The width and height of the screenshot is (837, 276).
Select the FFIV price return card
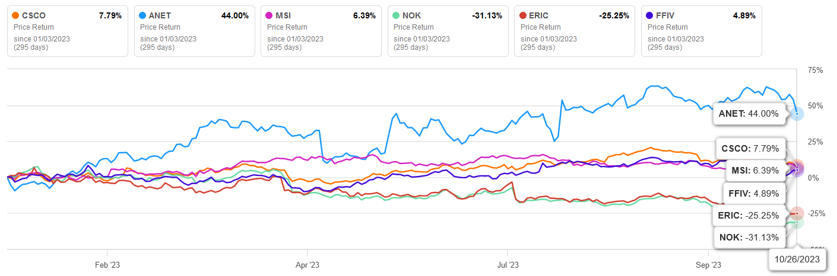click(702, 31)
